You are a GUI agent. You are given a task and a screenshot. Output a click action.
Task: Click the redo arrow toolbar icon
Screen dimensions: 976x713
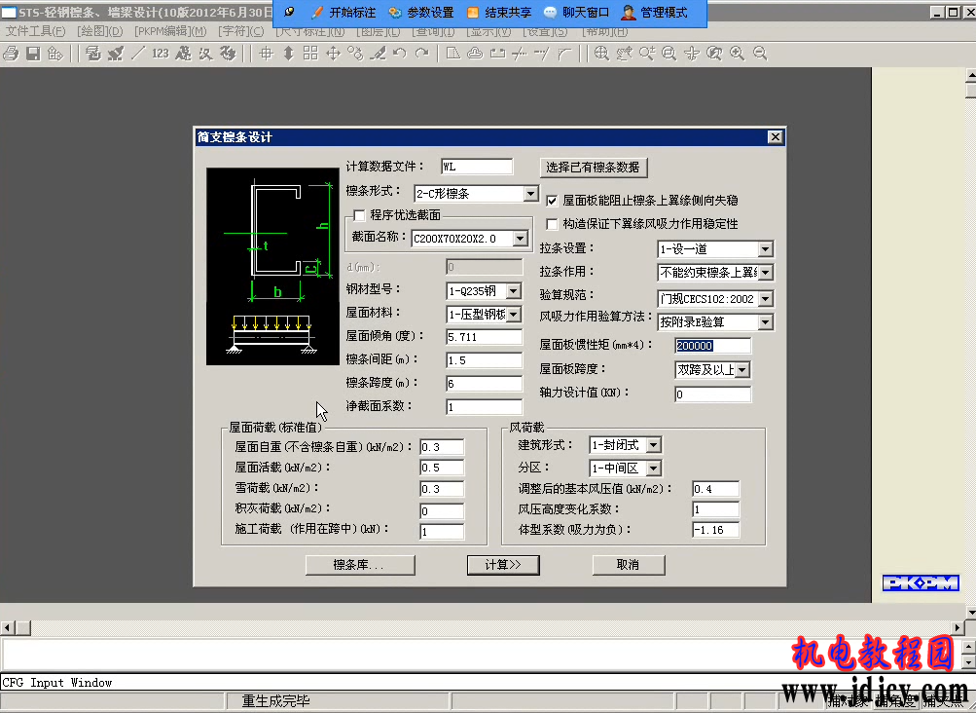pyautogui.click(x=422, y=54)
